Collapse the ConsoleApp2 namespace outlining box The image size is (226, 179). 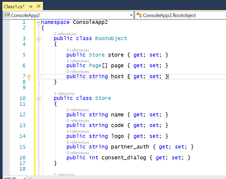click(x=38, y=22)
